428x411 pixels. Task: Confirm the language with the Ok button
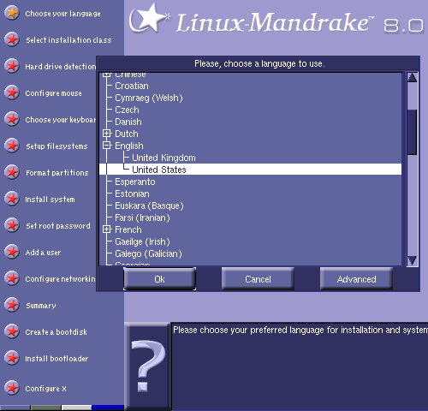pyautogui.click(x=159, y=279)
